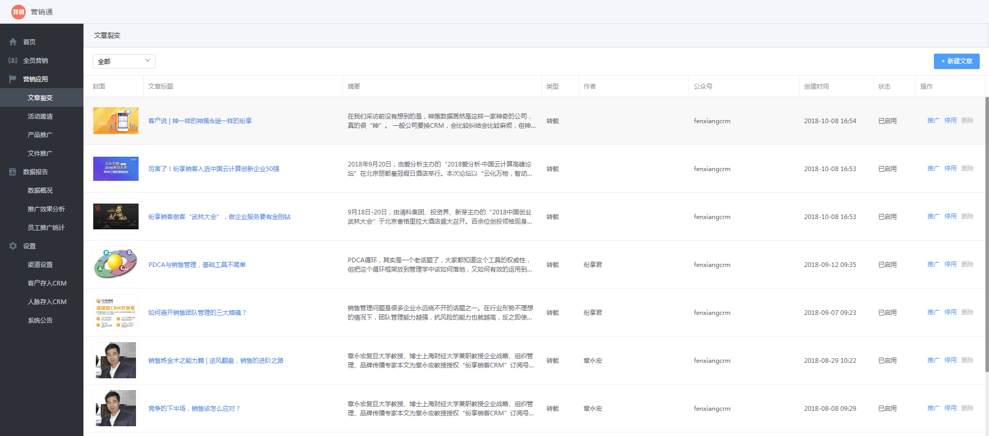Click the flag icon beside 营销应用
This screenshot has width=989, height=436.
13,79
